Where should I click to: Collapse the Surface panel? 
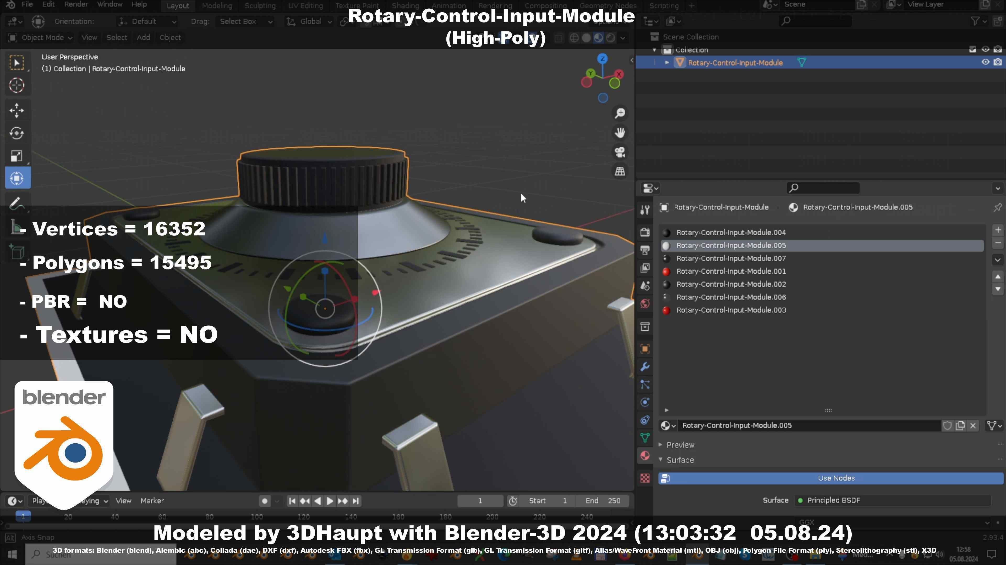pos(680,460)
